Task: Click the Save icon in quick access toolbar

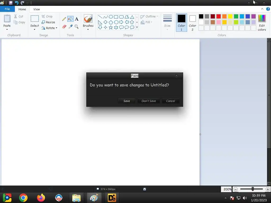Action: (11, 3)
